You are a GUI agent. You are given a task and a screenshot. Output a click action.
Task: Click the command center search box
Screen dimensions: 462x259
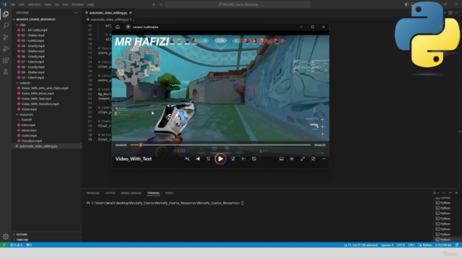pyautogui.click(x=238, y=4)
